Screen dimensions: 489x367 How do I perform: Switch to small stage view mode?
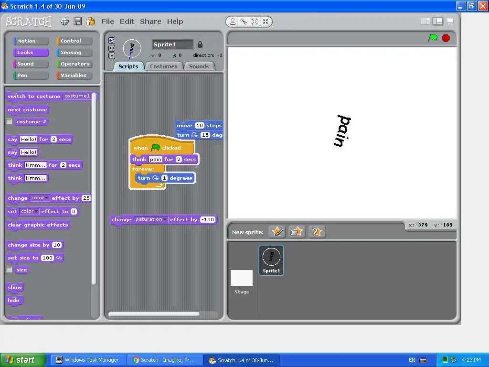coord(425,21)
